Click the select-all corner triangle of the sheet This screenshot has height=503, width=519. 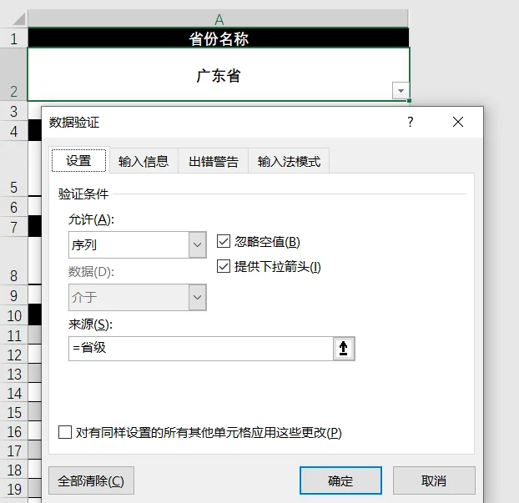click(18, 19)
